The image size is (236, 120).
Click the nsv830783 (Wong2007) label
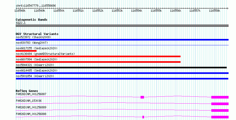[32, 43]
